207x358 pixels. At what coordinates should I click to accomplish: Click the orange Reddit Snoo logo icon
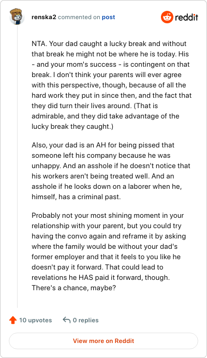pyautogui.click(x=167, y=17)
